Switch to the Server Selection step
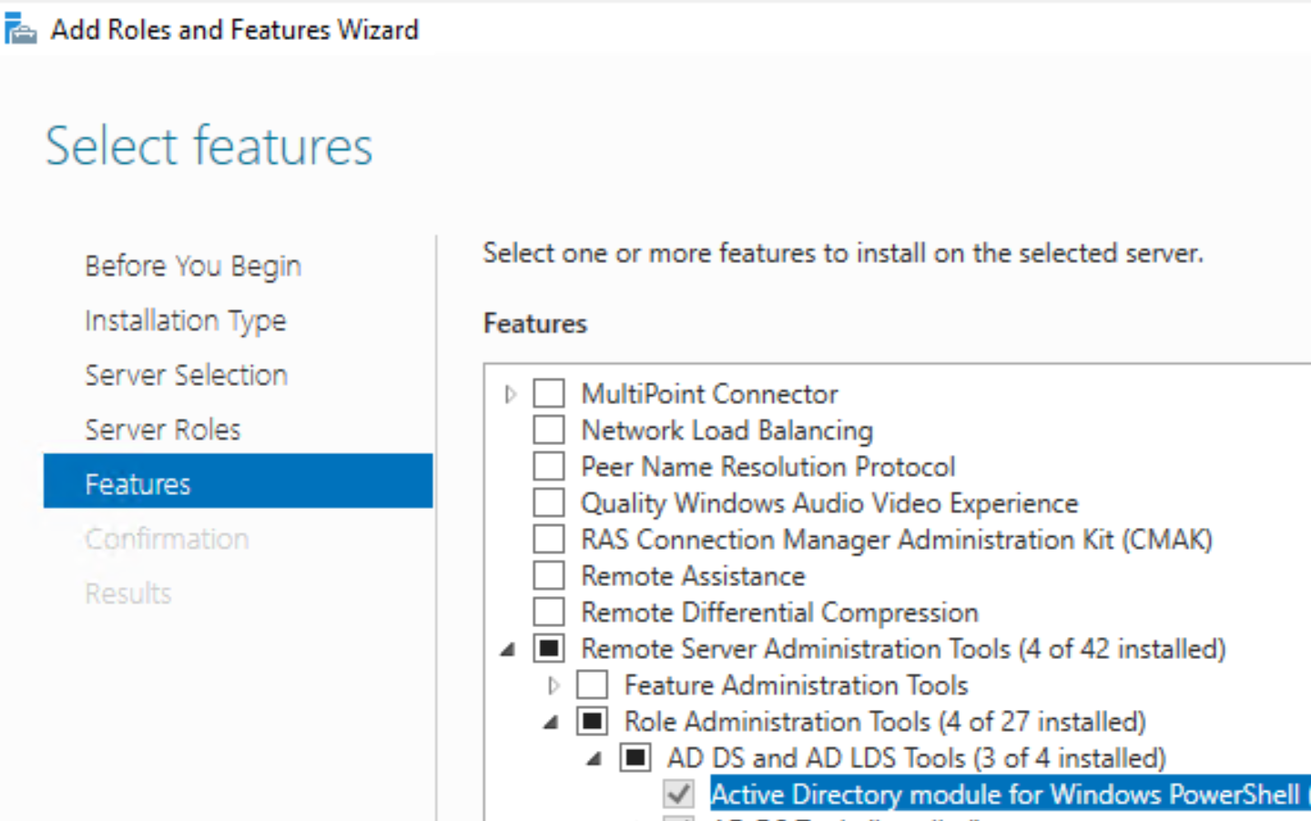 186,375
